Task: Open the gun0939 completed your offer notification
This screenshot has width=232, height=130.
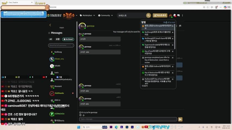Action: 157,60
